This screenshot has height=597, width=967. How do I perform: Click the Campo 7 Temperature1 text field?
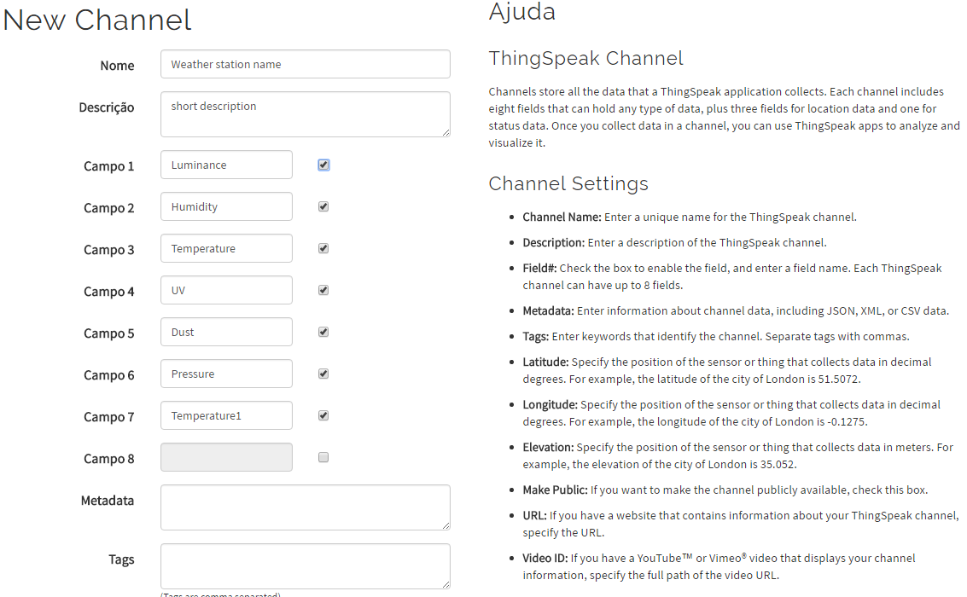point(226,415)
